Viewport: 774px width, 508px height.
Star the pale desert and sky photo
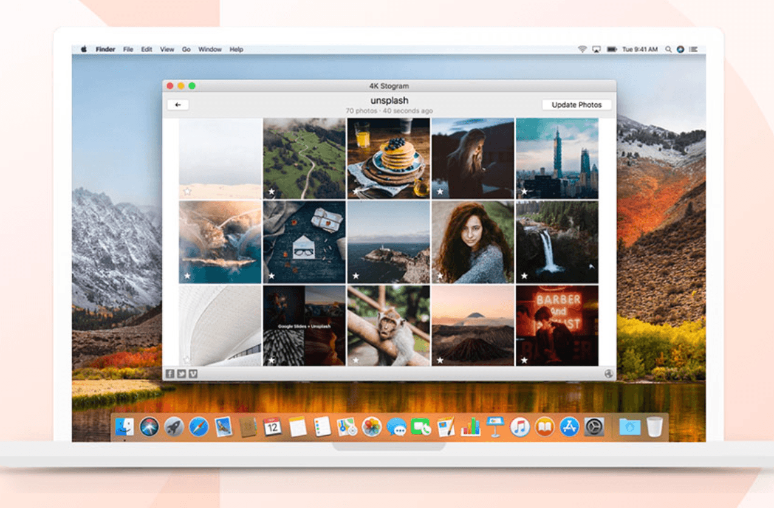[187, 191]
